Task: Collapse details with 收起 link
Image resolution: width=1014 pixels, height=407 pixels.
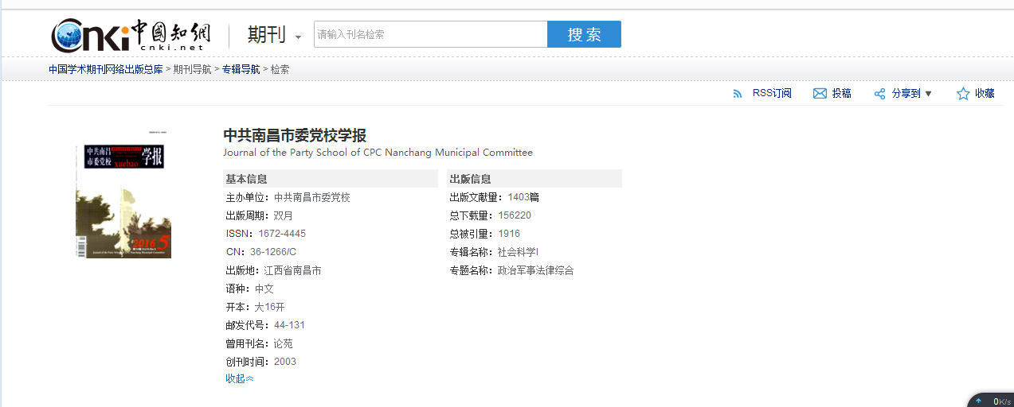Action: pyautogui.click(x=240, y=378)
